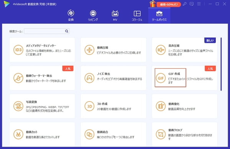Open the ID3 media metadata editor icon
Viewport: 230px width, 149px height.
(18, 50)
